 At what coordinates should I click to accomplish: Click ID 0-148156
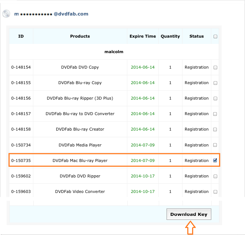pyautogui.click(x=21, y=98)
